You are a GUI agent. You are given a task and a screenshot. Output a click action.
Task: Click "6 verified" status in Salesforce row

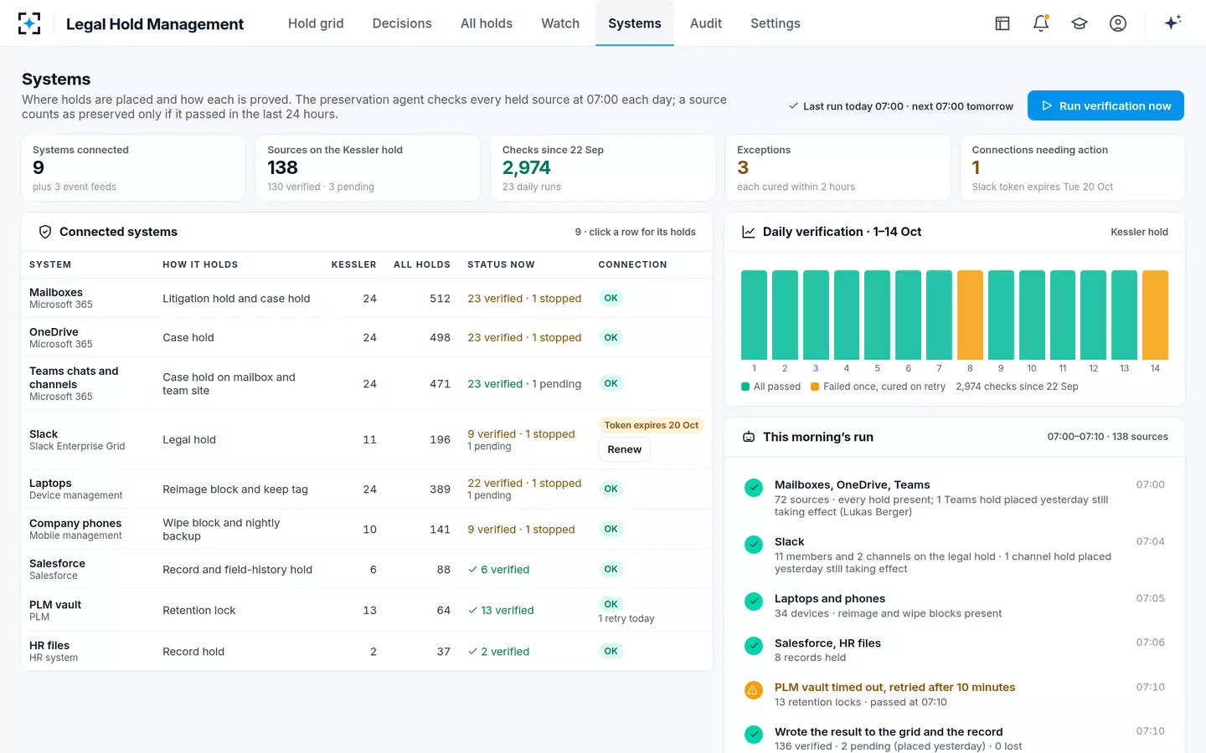pyautogui.click(x=498, y=570)
